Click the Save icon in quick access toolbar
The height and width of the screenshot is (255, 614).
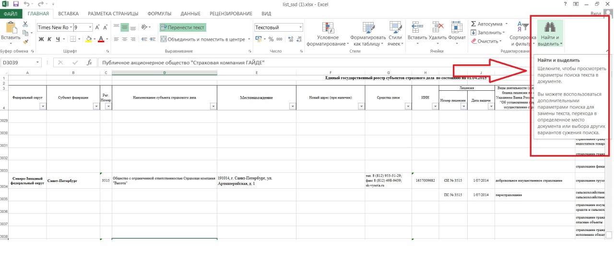click(16, 3)
